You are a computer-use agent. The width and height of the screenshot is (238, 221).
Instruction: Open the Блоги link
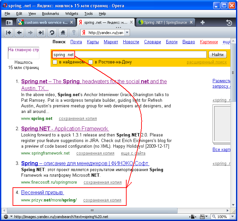point(172,42)
